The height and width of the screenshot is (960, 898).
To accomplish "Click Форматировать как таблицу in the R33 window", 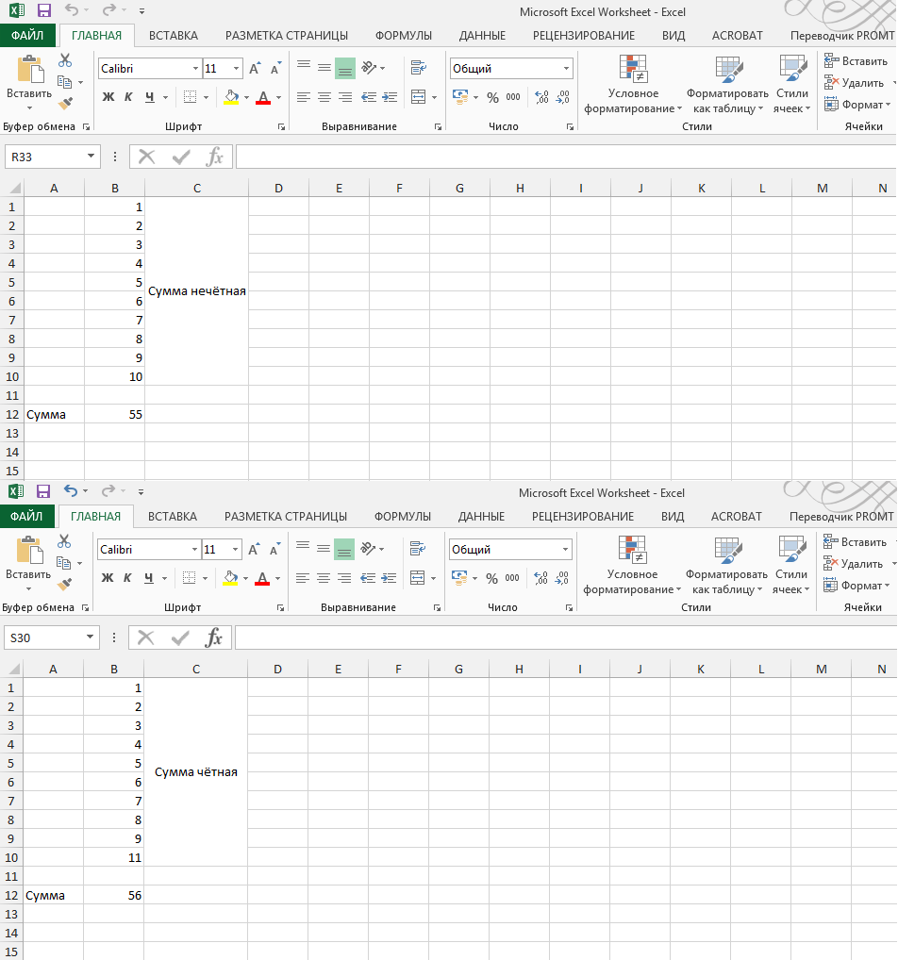I will click(x=727, y=85).
